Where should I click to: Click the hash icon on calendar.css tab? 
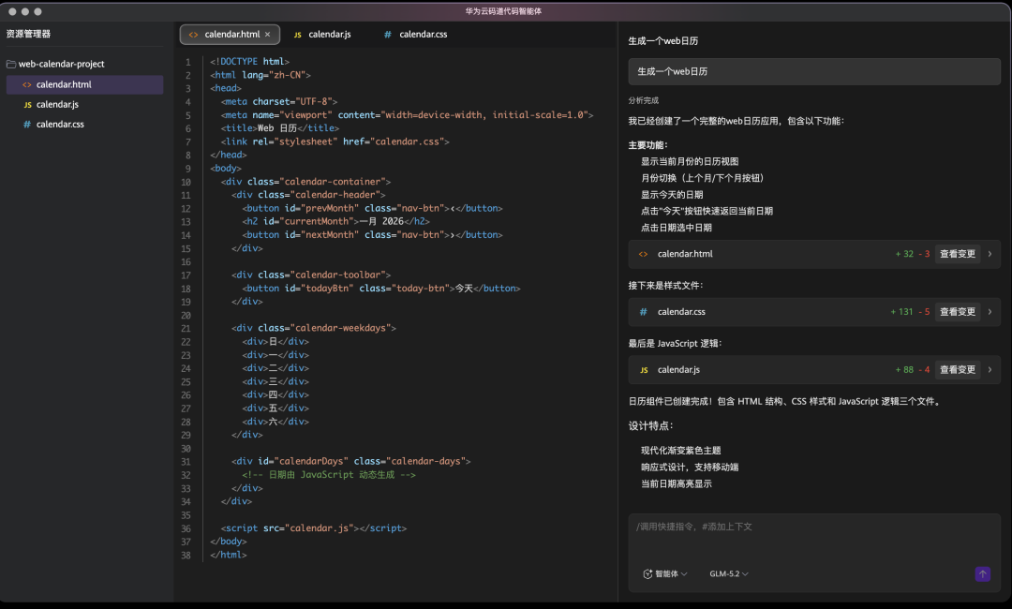pos(387,34)
